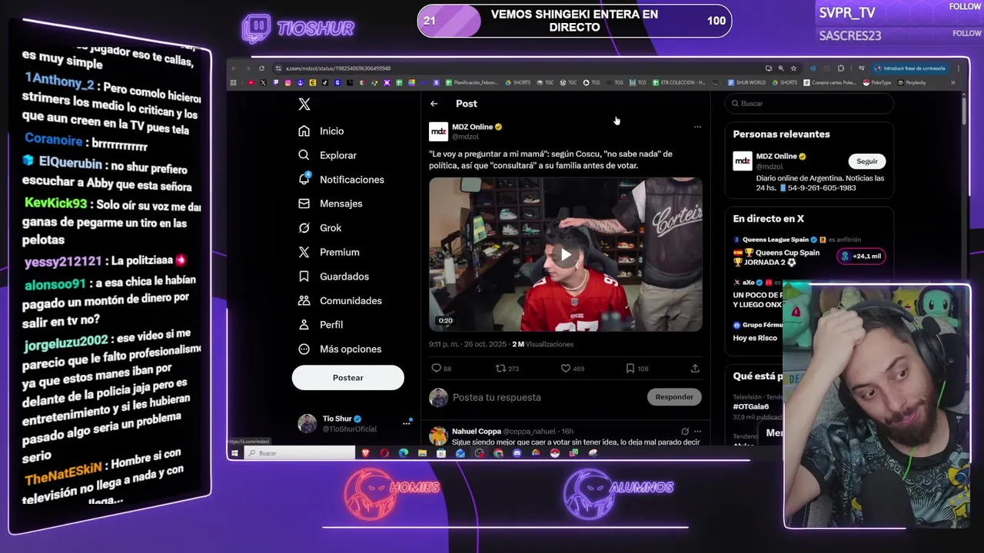Open the #OTGala6 trending topic
The height and width of the screenshot is (553, 984).
coord(750,407)
